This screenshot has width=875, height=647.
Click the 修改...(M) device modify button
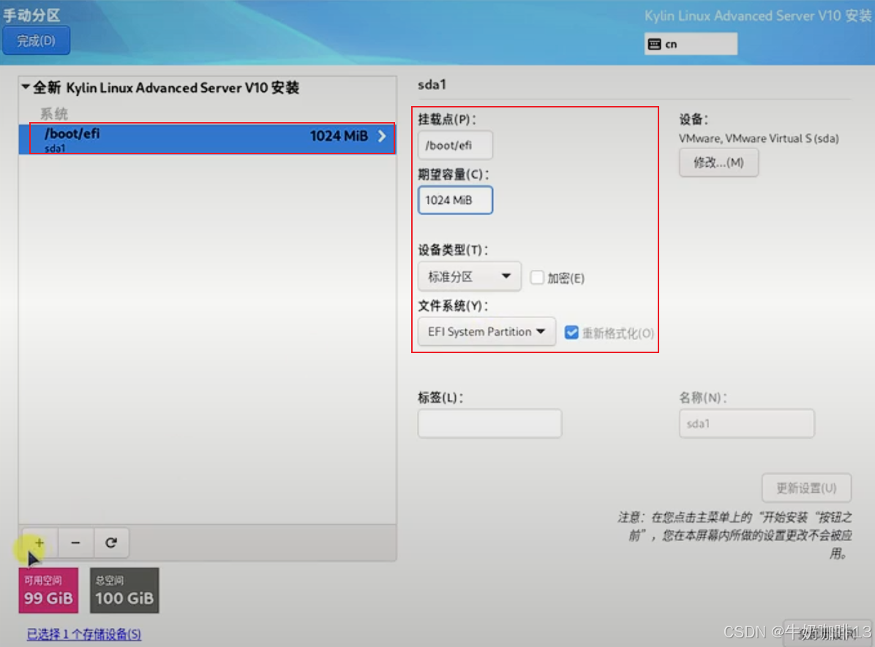(x=718, y=162)
